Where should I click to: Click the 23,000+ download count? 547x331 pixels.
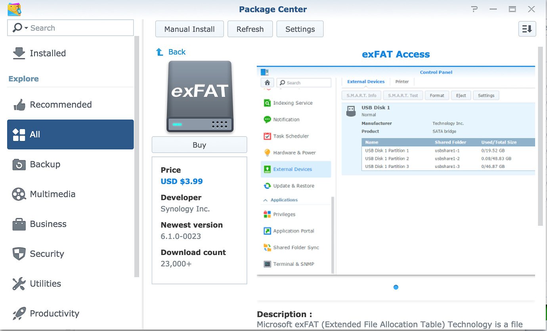pos(176,264)
